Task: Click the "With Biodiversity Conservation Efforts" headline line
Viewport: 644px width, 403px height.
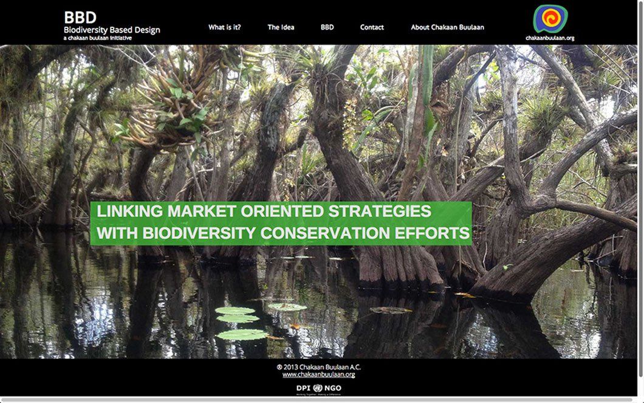Action: click(283, 233)
